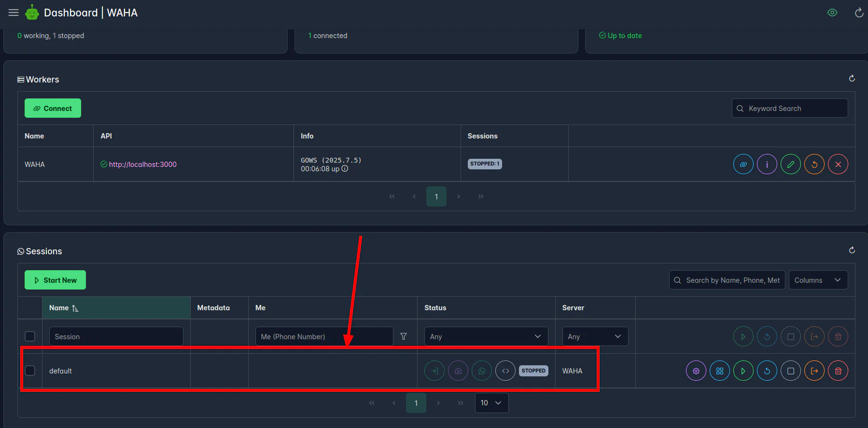The height and width of the screenshot is (428, 868).
Task: Click the Start New button
Action: (55, 280)
